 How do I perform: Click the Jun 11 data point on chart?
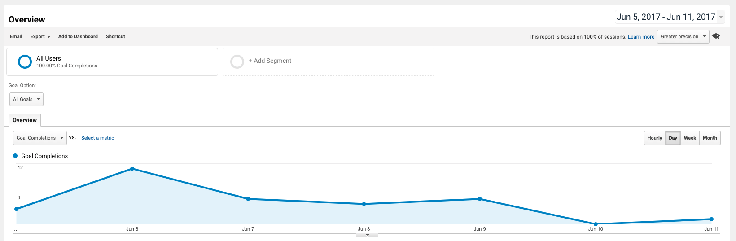(711, 219)
